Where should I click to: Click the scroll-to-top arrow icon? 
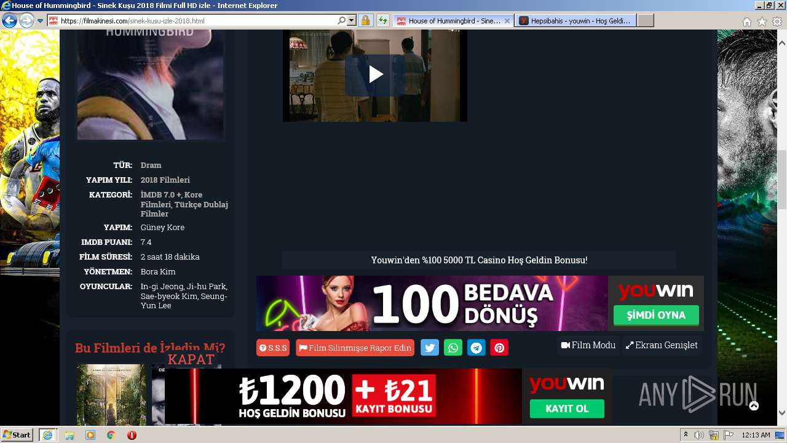754,405
